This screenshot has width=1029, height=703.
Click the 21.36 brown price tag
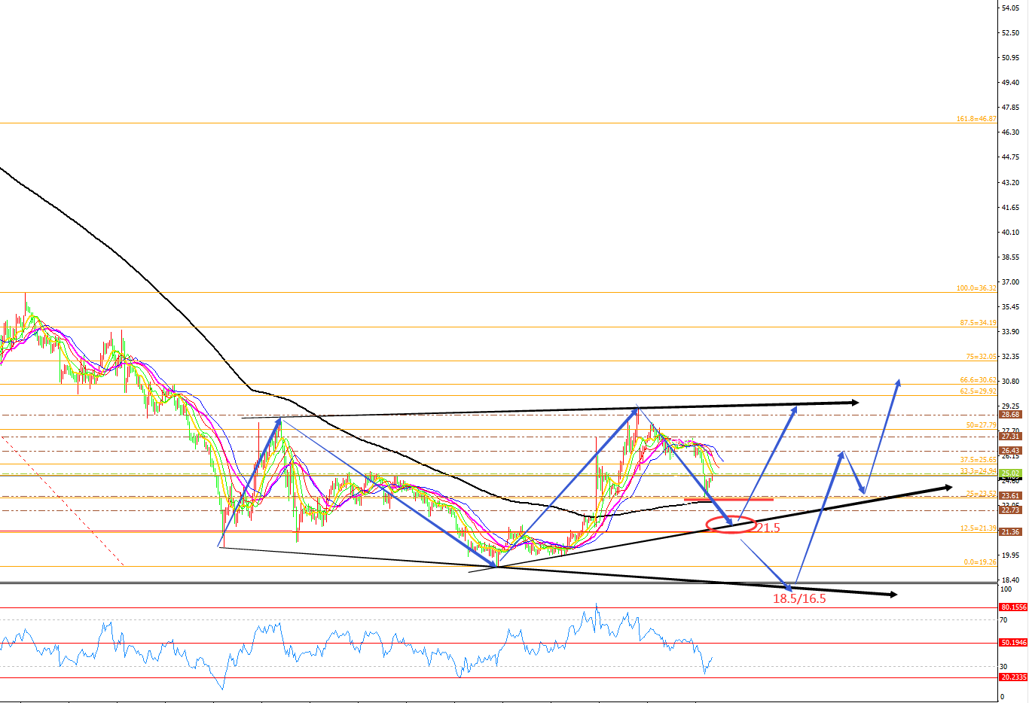(x=1009, y=532)
